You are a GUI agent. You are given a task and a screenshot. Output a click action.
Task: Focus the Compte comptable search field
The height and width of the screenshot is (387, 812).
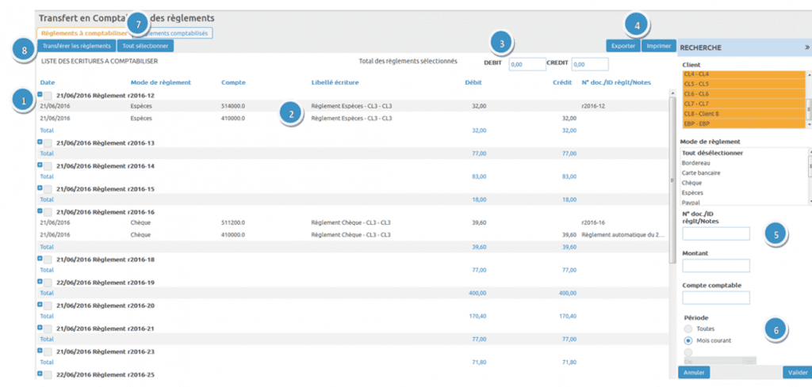pos(716,298)
